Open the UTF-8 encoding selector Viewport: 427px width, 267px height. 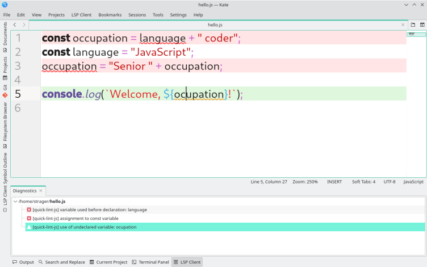[389, 182]
